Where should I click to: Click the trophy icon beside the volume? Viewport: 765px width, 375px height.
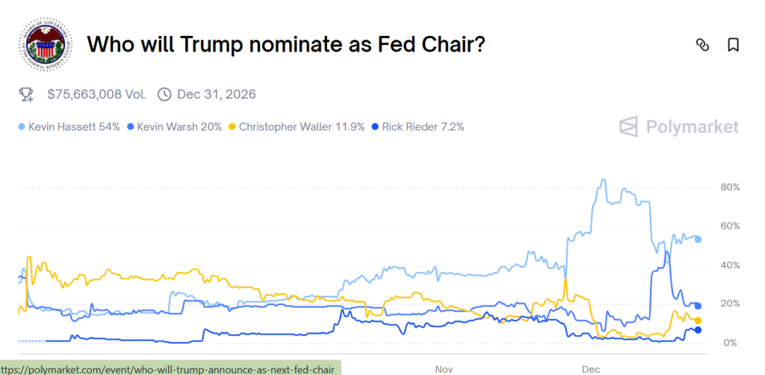click(26, 94)
